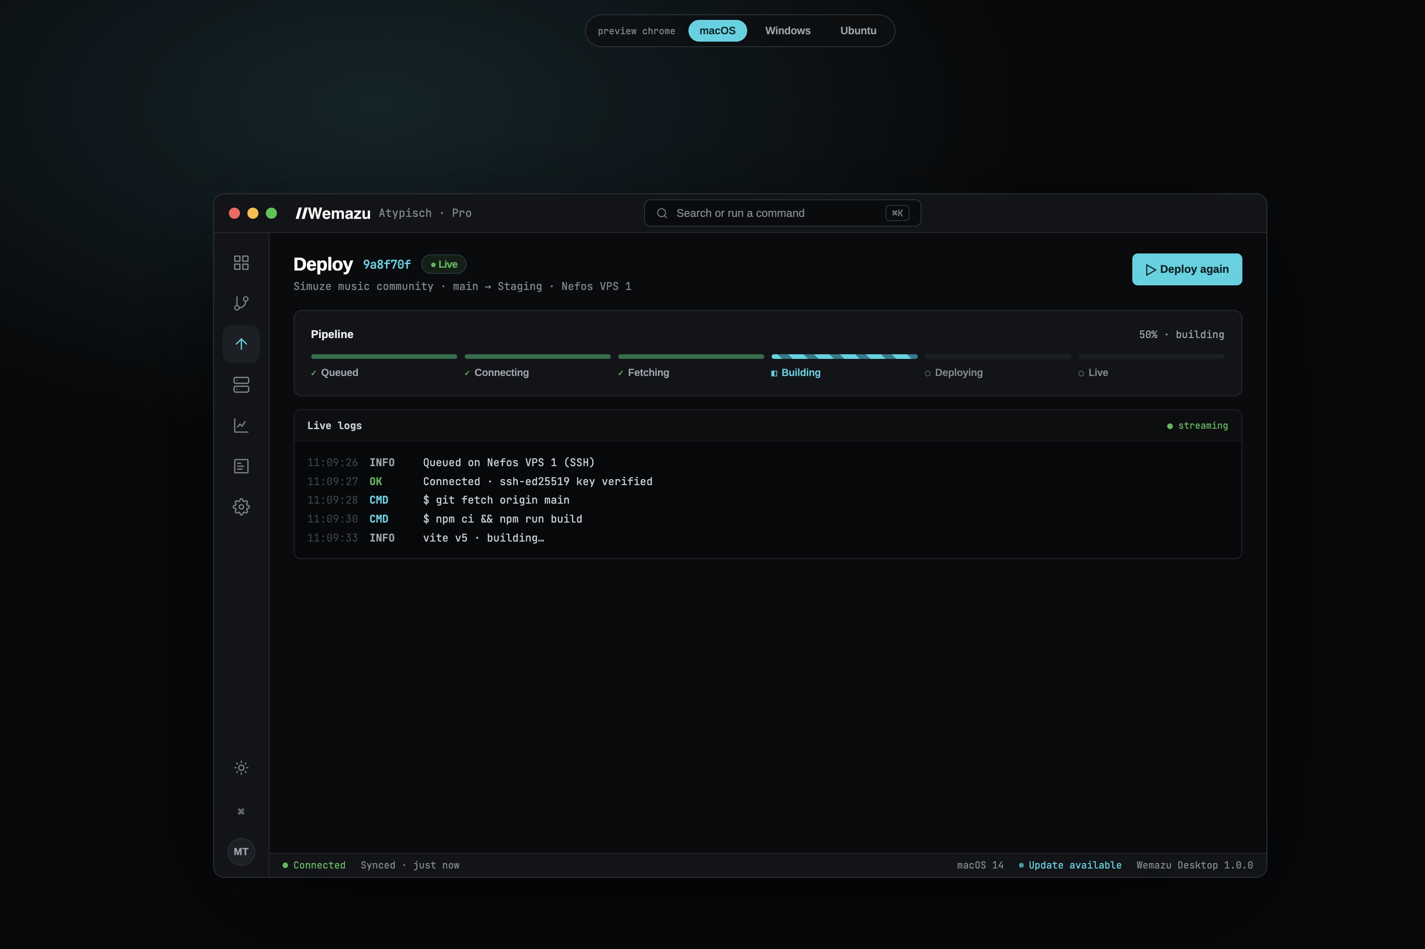Click the search magnifier icon
This screenshot has width=1425, height=949.
[662, 213]
